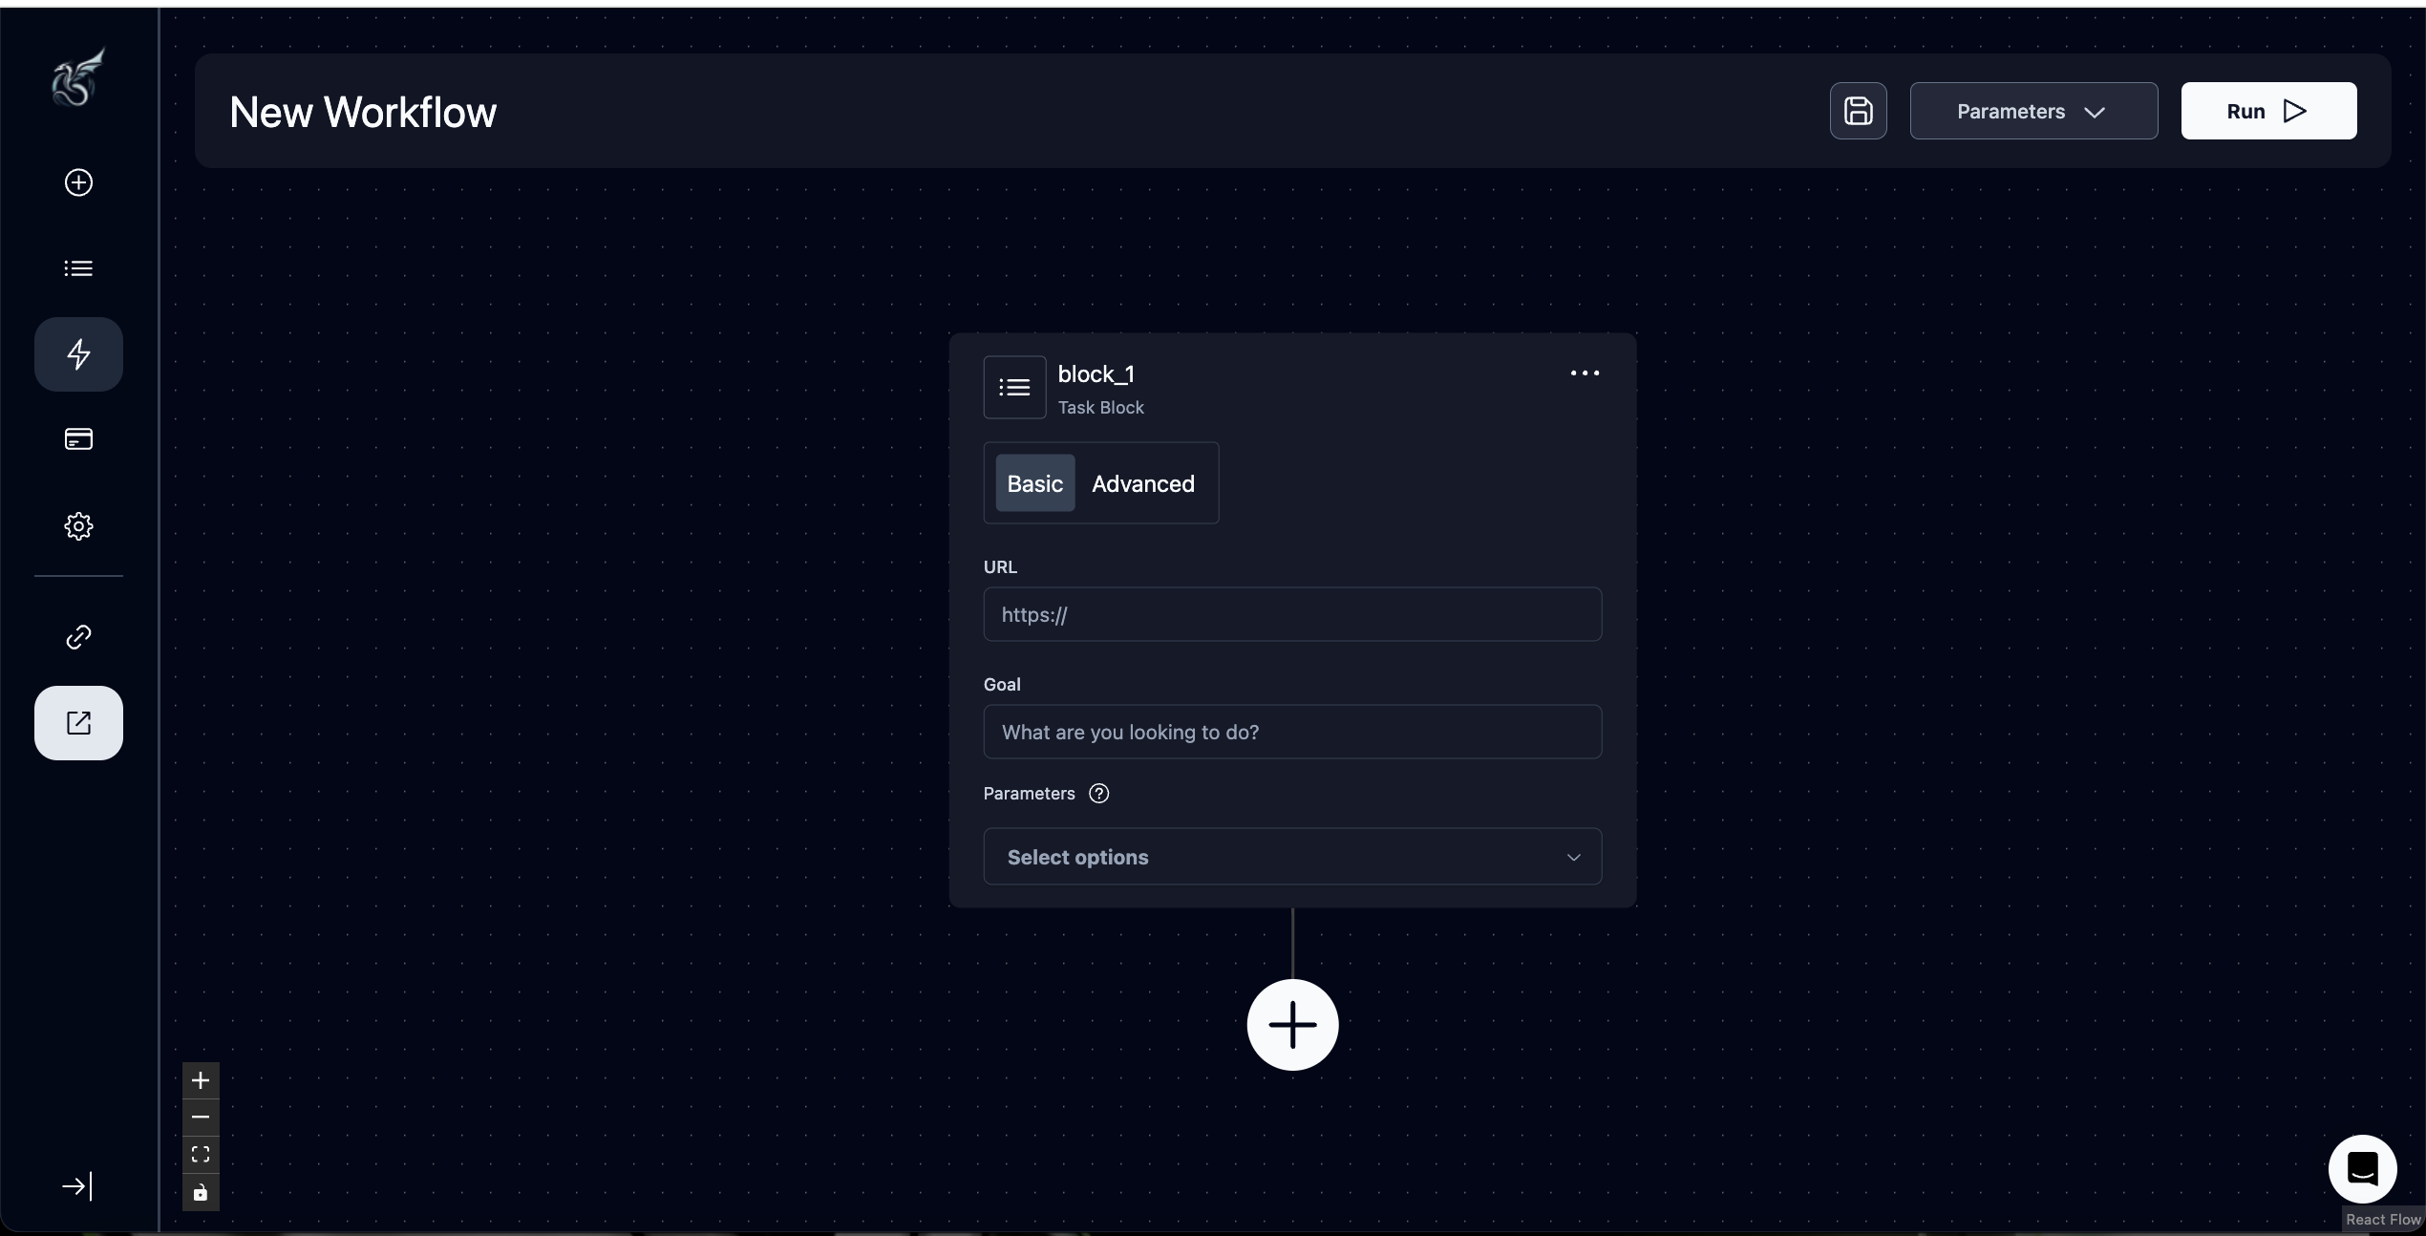This screenshot has height=1236, width=2426.
Task: Expand the sidebar with the arrow icon
Action: (76, 1186)
